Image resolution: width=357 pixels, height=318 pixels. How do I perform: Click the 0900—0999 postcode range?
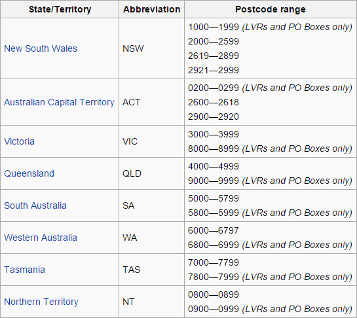[214, 309]
